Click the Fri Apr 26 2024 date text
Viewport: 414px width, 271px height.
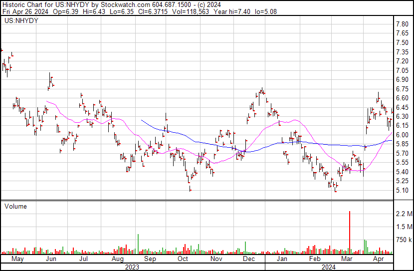point(25,11)
